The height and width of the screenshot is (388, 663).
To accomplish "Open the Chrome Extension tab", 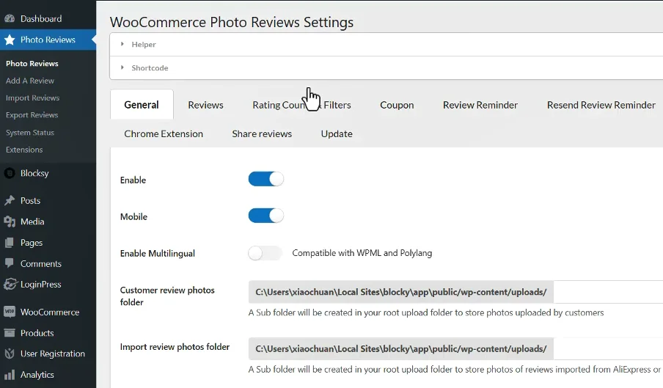I will 164,134.
